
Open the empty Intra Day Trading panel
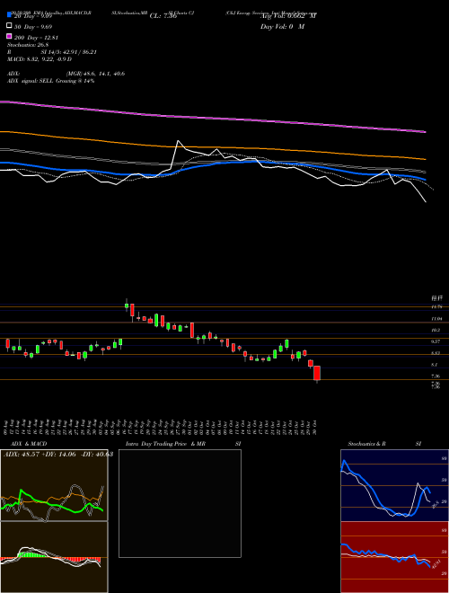coord(180,503)
